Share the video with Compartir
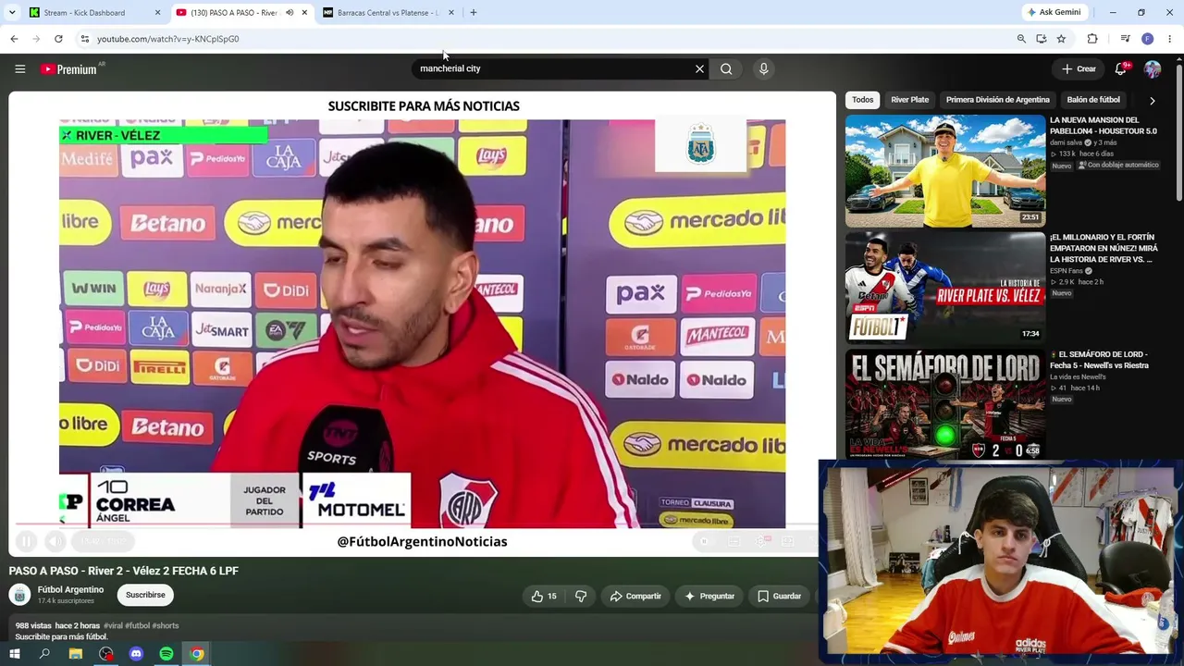 tap(635, 597)
